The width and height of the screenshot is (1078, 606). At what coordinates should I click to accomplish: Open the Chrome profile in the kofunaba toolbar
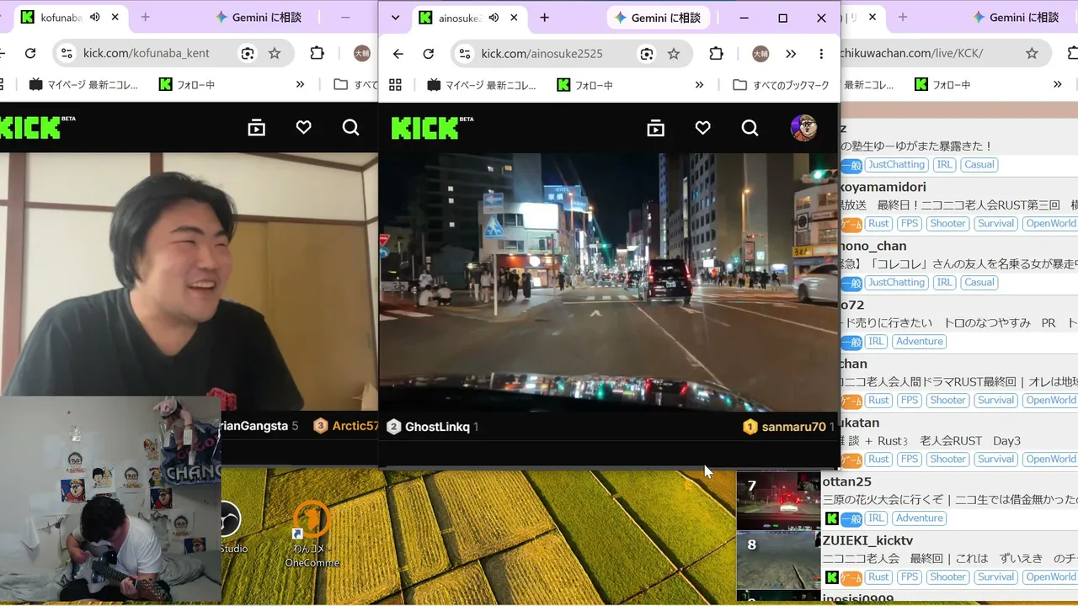tap(361, 54)
